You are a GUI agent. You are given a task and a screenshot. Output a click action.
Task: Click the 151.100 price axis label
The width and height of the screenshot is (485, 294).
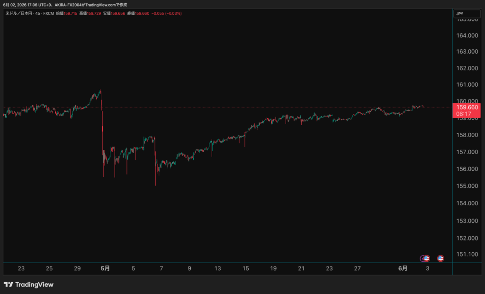[467, 254]
